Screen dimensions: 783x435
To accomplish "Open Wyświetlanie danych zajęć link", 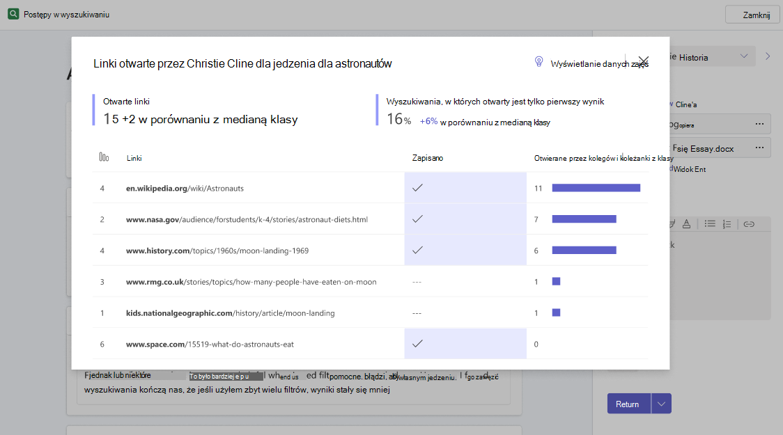I will [599, 64].
